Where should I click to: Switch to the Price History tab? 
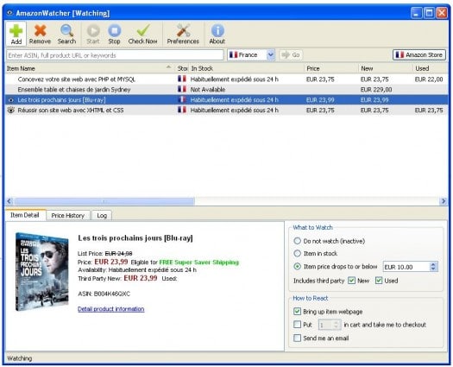(x=68, y=216)
